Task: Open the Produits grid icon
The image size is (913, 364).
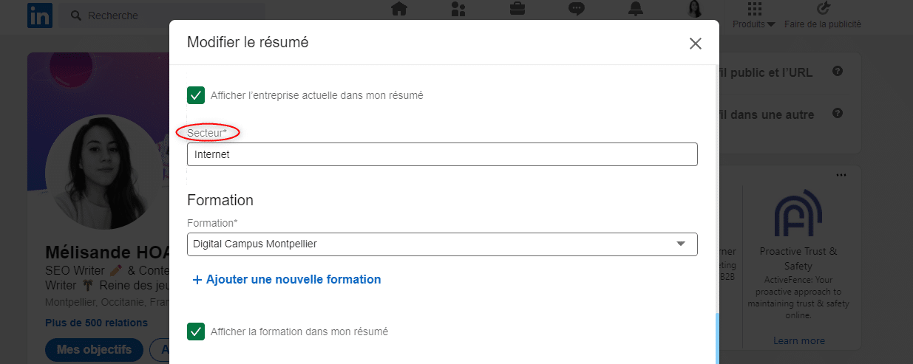Action: [754, 9]
